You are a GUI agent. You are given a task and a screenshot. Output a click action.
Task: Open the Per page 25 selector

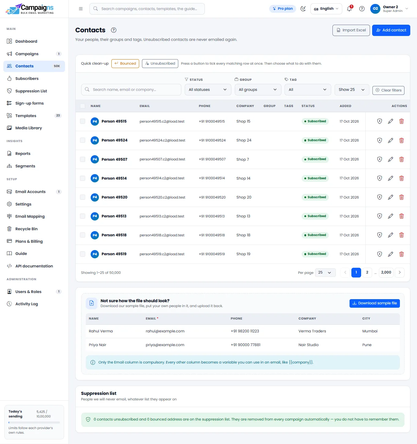[x=325, y=273]
